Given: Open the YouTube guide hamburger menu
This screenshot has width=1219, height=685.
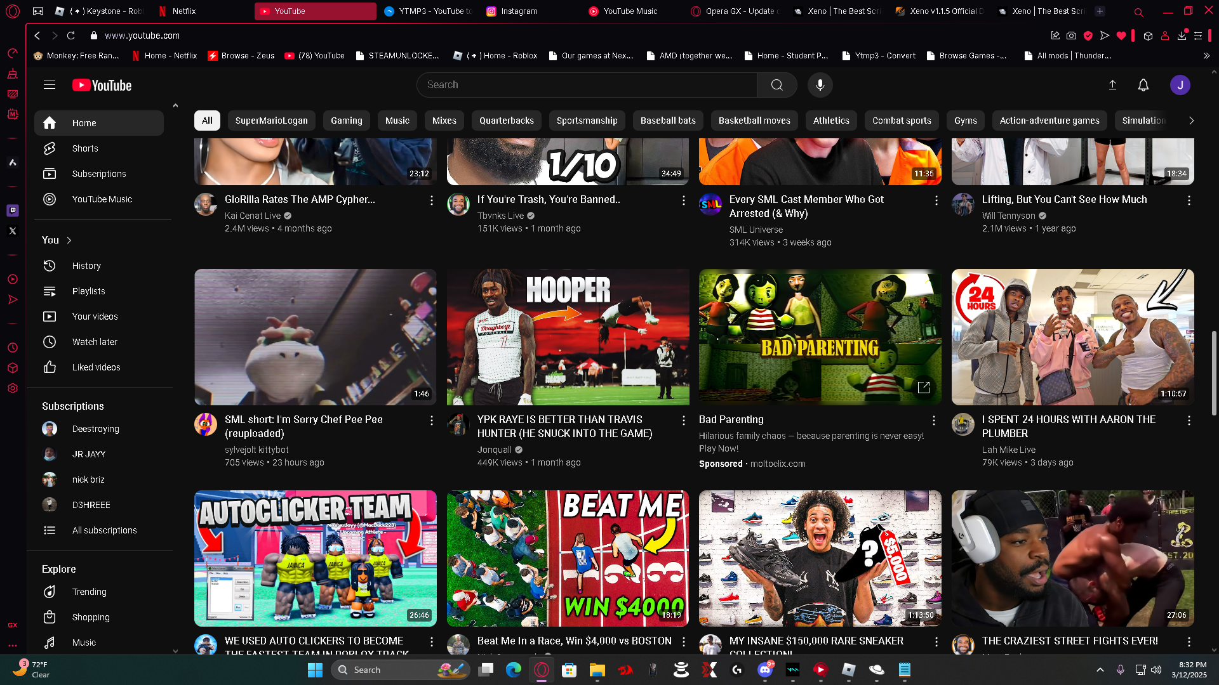Looking at the screenshot, I should (x=50, y=85).
